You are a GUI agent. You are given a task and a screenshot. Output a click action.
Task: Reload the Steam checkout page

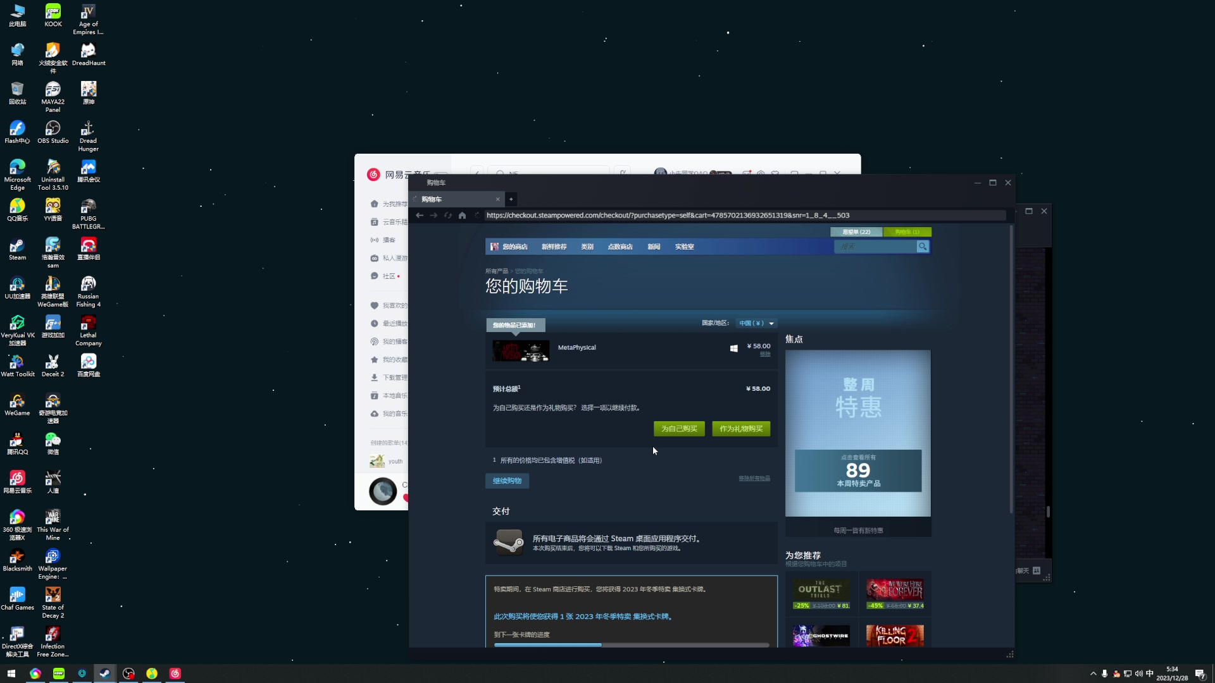pos(448,216)
